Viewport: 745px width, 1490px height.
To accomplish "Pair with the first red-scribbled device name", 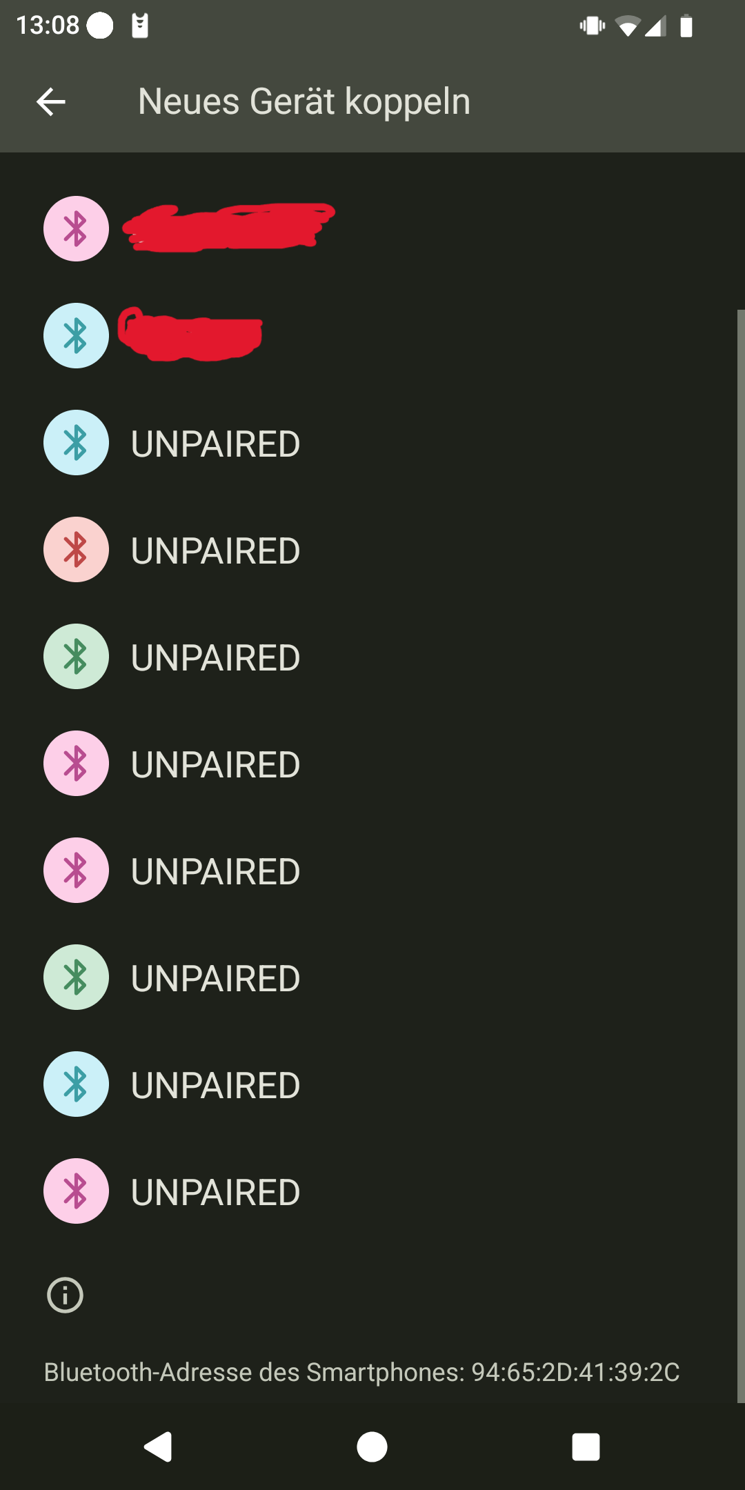I will point(228,228).
